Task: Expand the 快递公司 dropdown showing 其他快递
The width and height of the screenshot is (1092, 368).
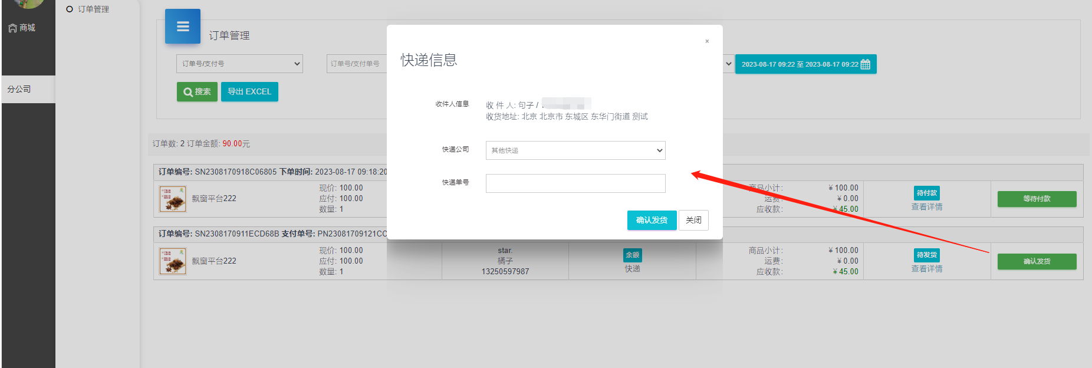Action: [x=575, y=150]
